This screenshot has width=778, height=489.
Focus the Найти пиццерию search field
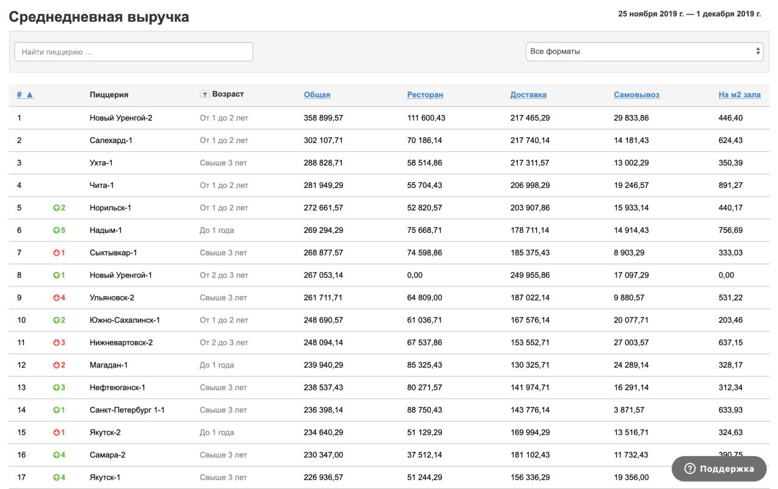(134, 52)
